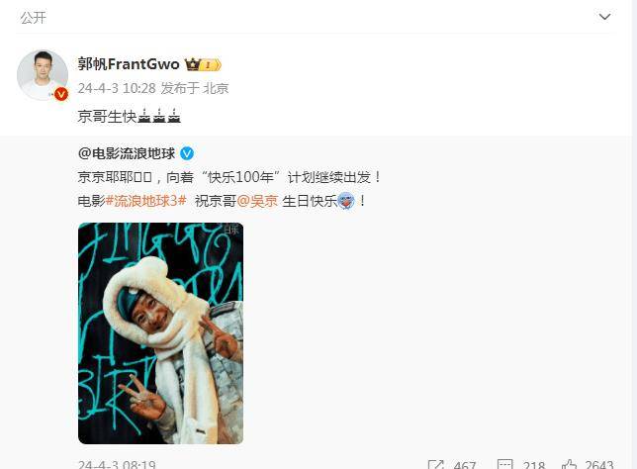Open the #流浪地球3# hashtag topic
Viewport: 637px width, 469px height.
pyautogui.click(x=145, y=201)
